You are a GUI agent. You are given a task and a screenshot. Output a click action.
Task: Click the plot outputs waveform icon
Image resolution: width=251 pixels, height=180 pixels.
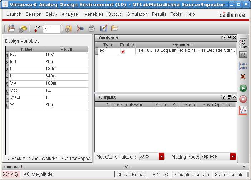[243, 110]
